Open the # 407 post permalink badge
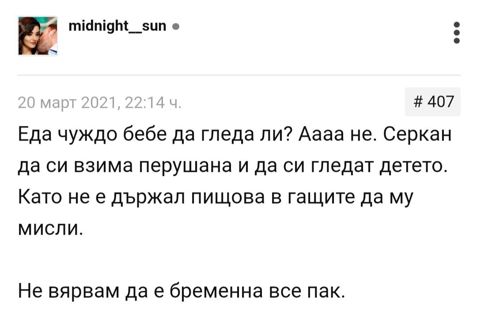 tap(432, 102)
